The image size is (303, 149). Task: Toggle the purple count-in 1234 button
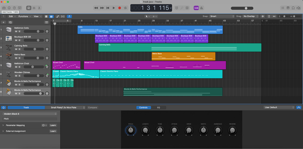[x=196, y=8]
